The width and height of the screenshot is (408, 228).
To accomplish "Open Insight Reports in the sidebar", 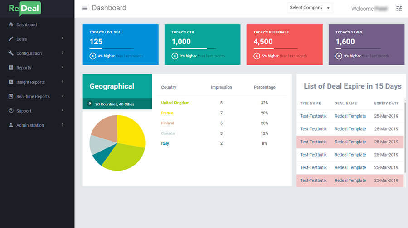I will (x=30, y=82).
